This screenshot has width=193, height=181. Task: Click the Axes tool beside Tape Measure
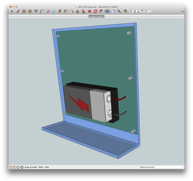[66, 11]
